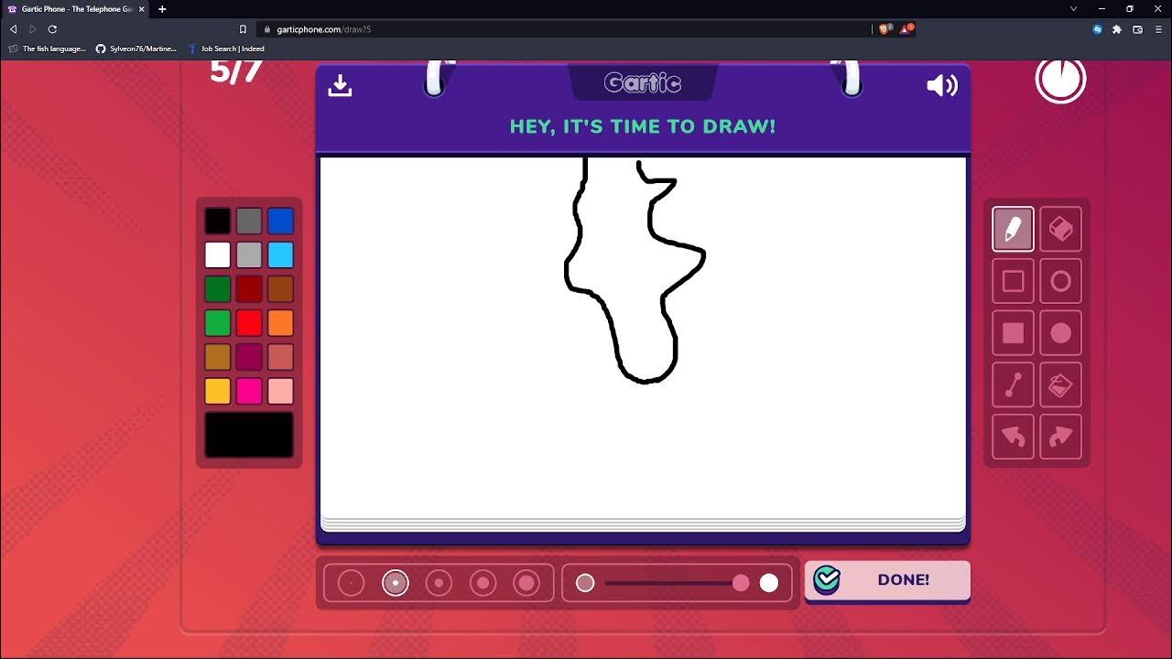Pick the filled rectangle tool
1172x659 pixels.
click(1013, 333)
